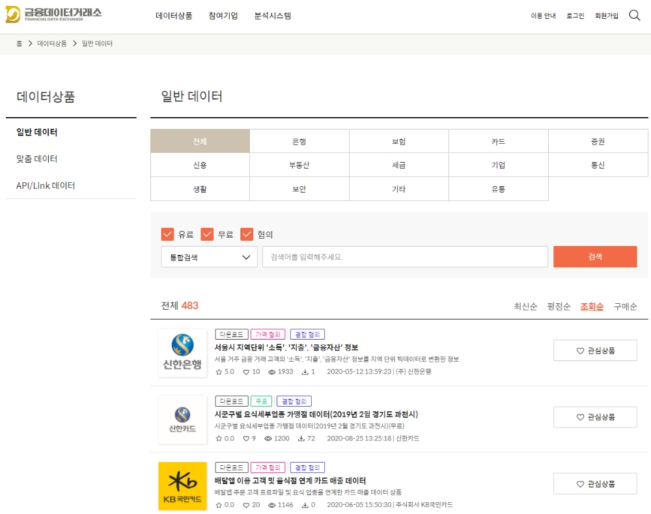Click the download icon showing 72
This screenshot has width=651, height=514.
pos(301,439)
